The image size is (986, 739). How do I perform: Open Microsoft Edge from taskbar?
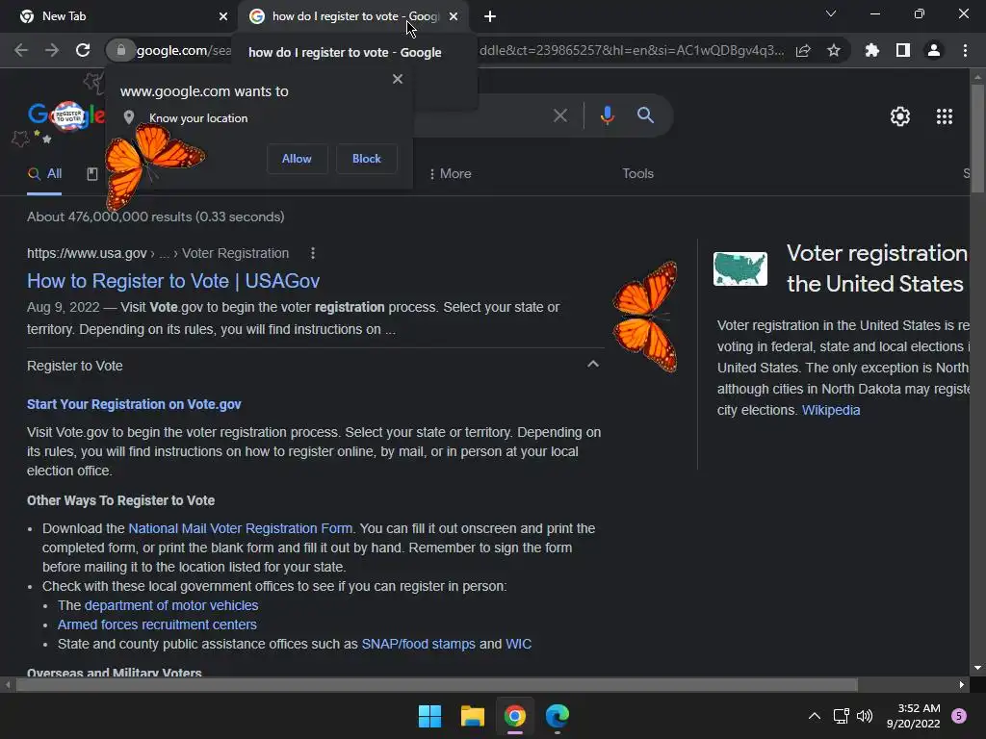tap(558, 716)
